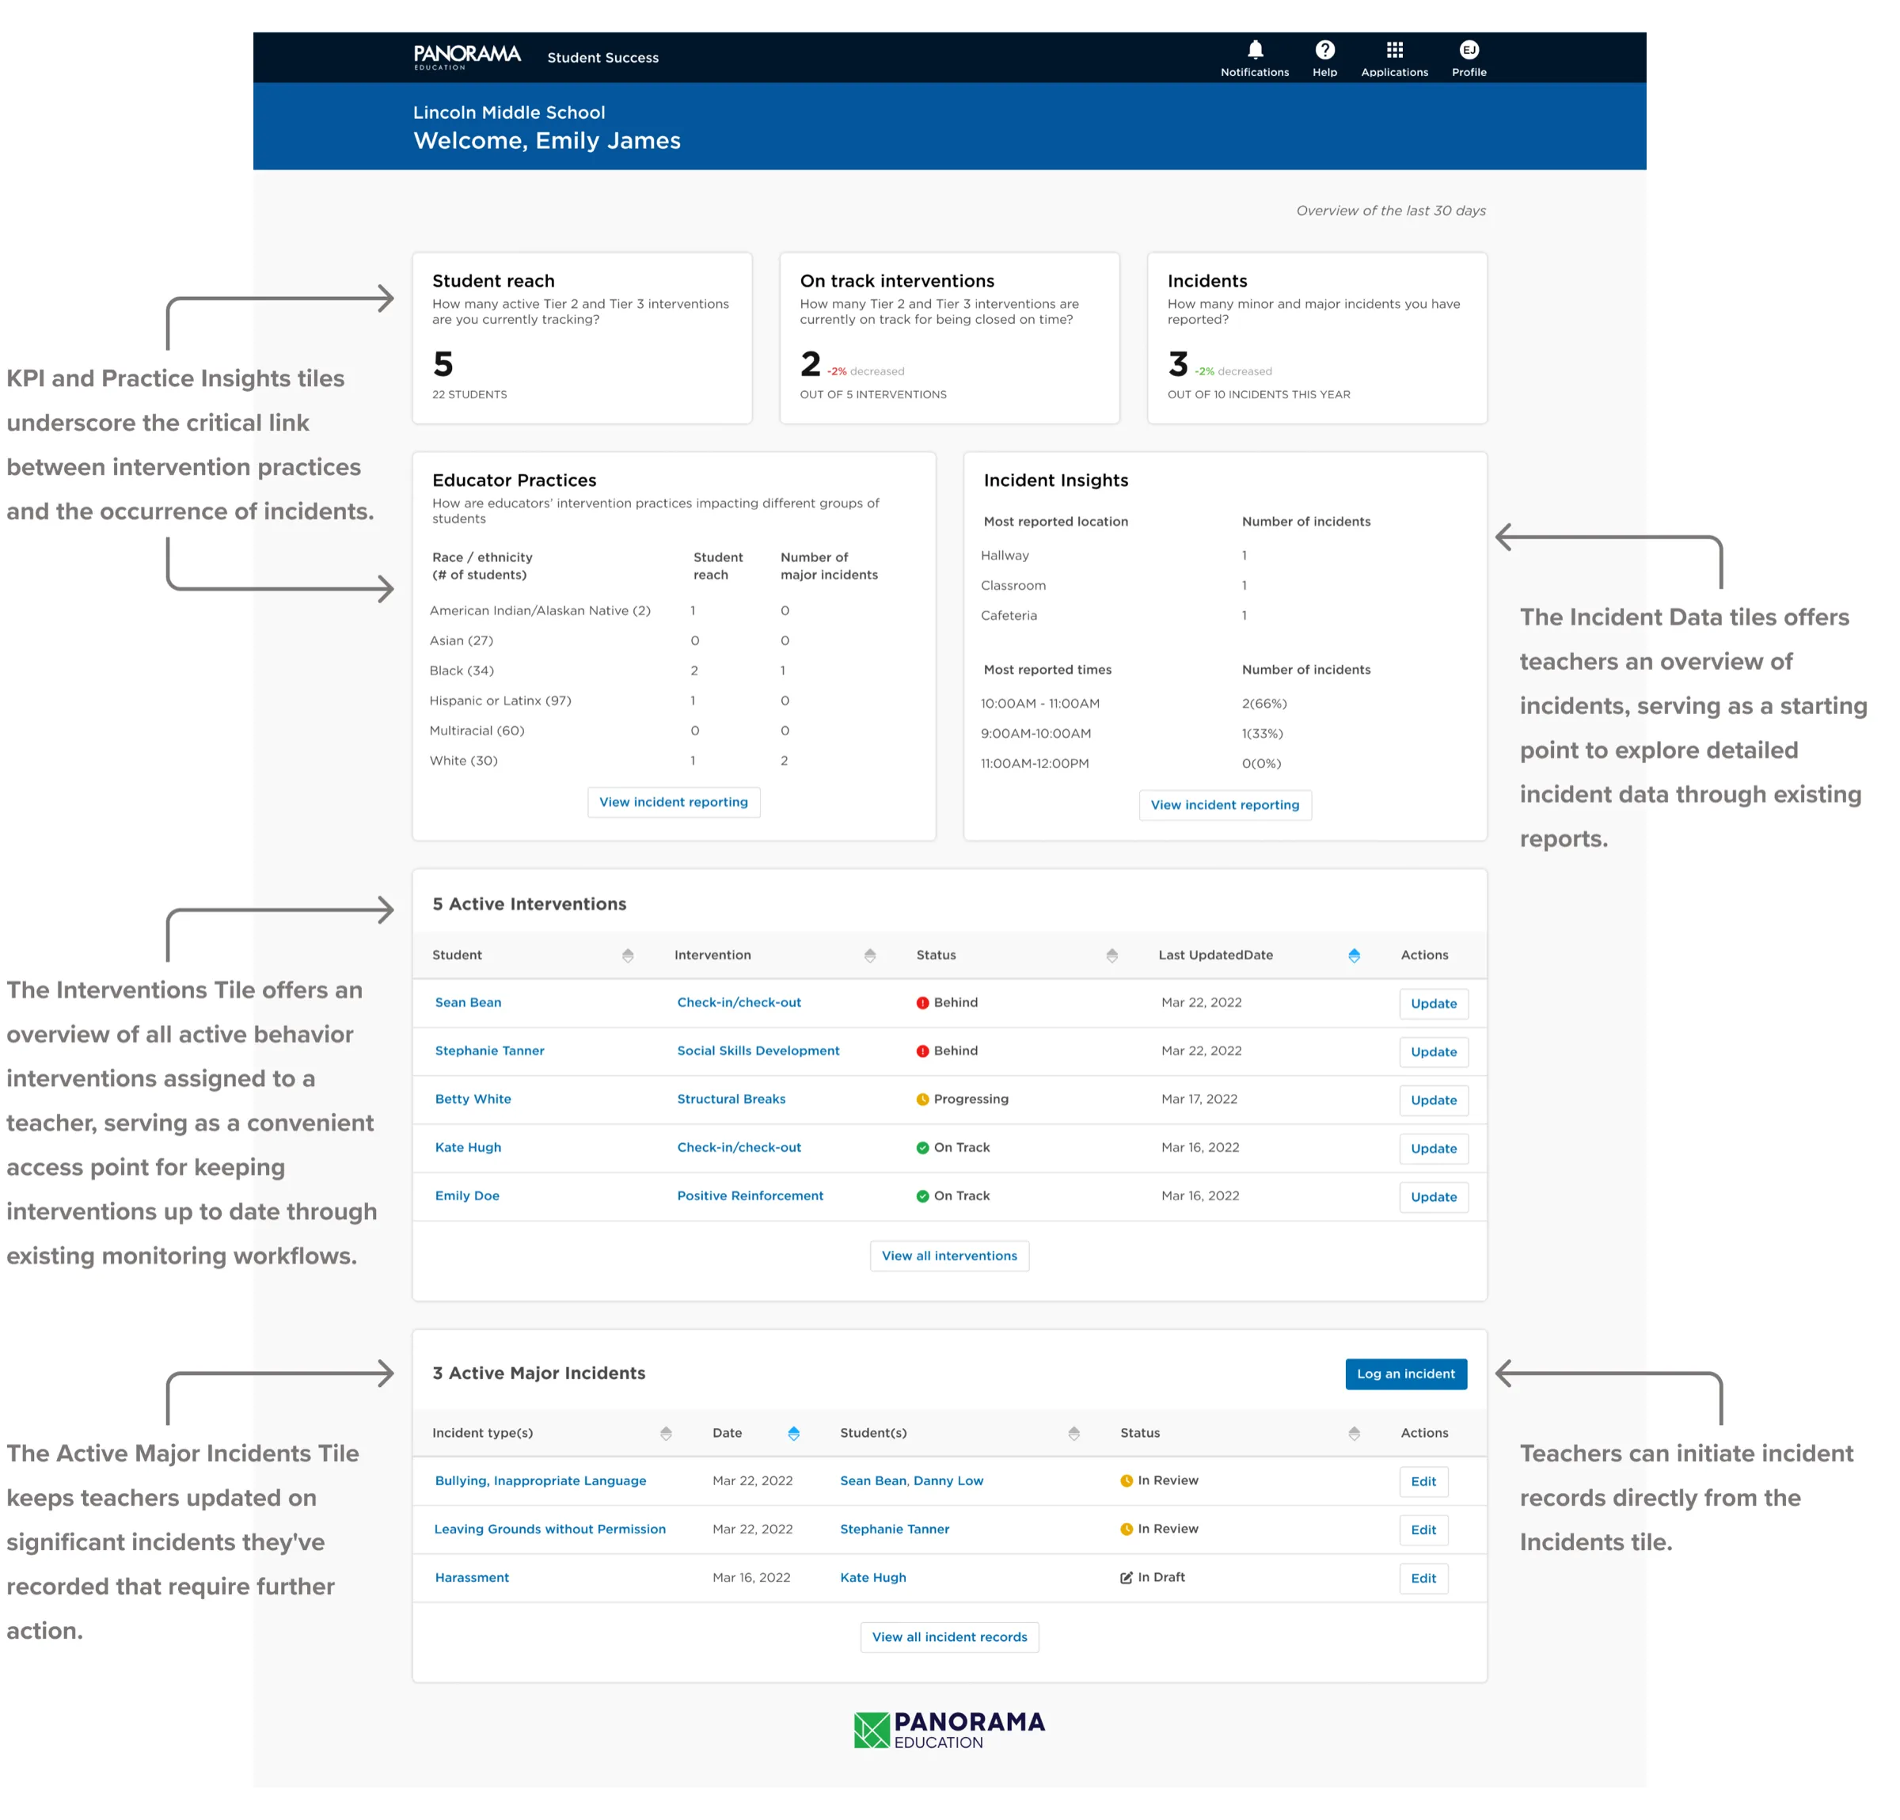The image size is (1900, 1820).
Task: Open Sean Bean student link in interventions
Action: pos(468,1003)
